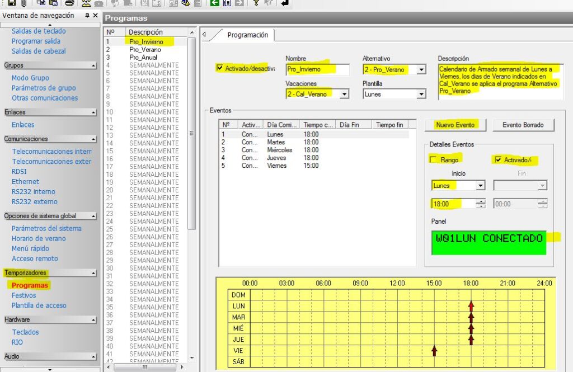The width and height of the screenshot is (573, 372).
Task: Select event row 5 Viernes 15:00
Action: (313, 166)
